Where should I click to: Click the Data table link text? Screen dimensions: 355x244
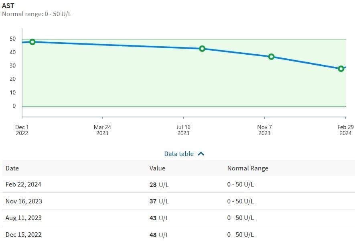(x=179, y=154)
